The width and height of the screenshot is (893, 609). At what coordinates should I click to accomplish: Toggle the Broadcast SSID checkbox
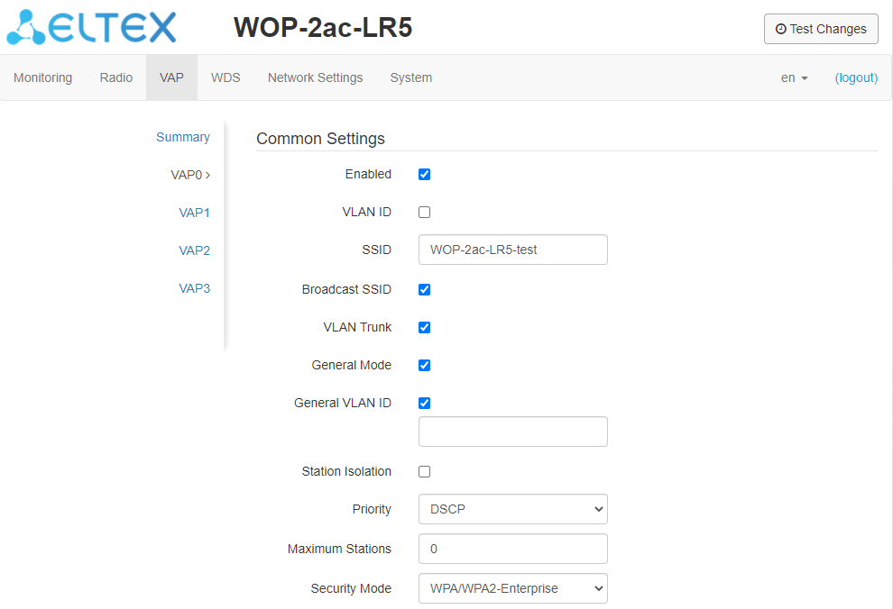click(x=424, y=289)
